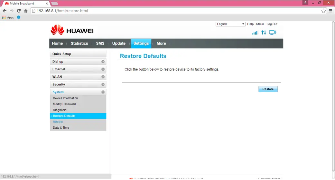Switch to the Statistics tab
The width and height of the screenshot is (335, 180).
click(79, 43)
